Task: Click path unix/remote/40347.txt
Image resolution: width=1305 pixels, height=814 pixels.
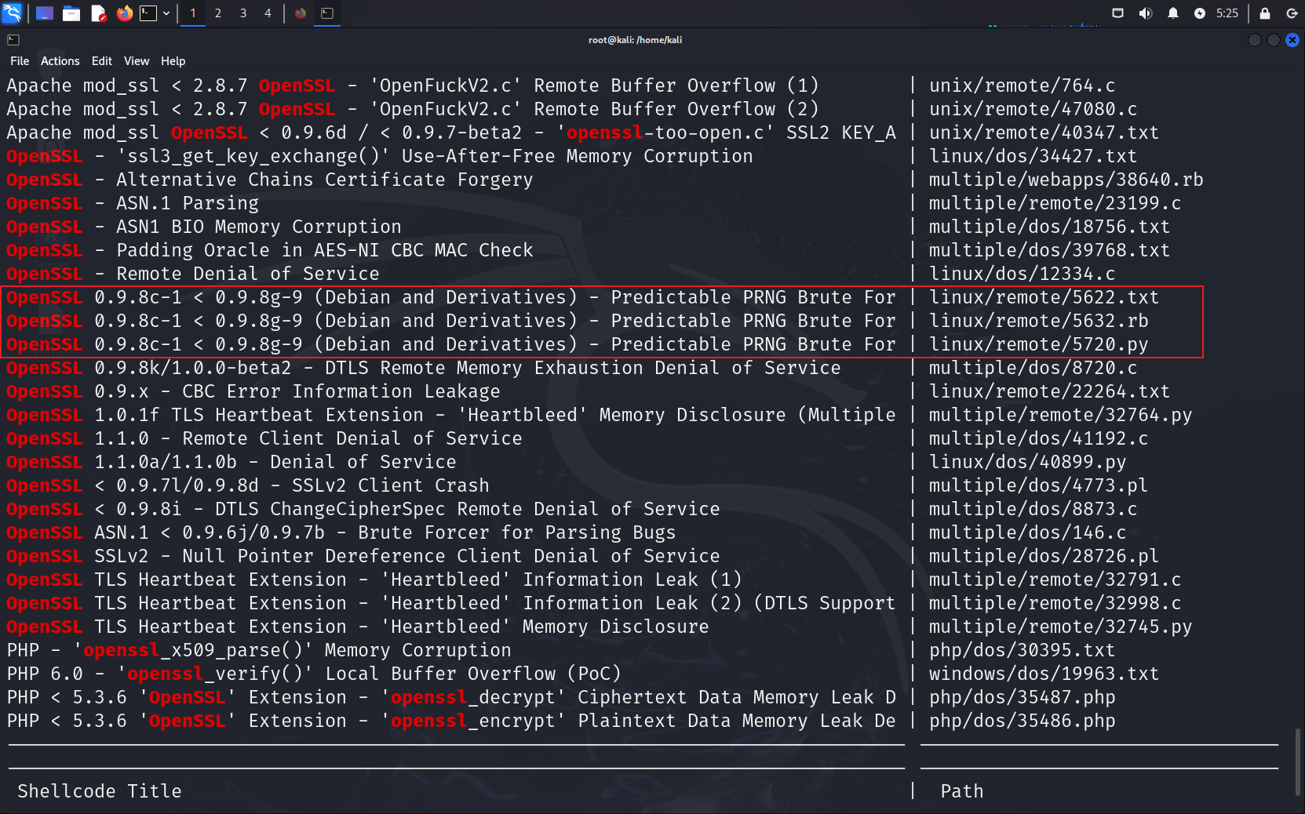Action: click(1044, 133)
